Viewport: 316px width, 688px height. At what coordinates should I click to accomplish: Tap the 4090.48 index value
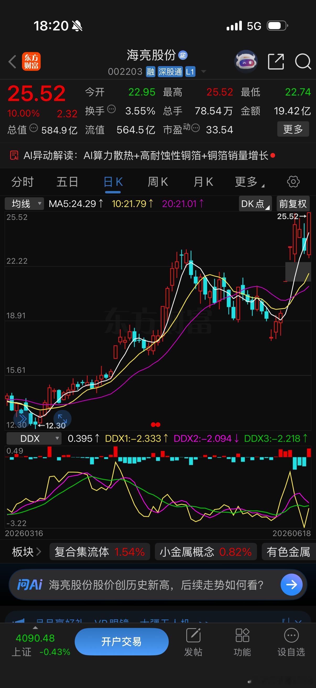tap(35, 638)
